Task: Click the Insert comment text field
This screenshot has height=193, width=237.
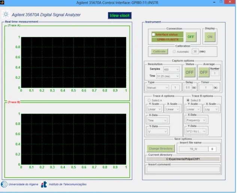Action: tap(183, 169)
